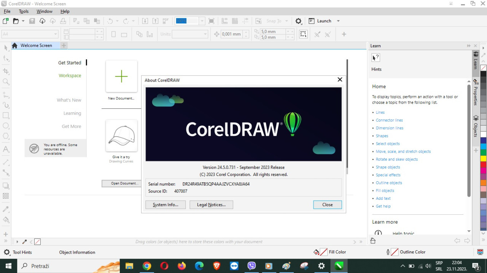Pick the yellow swatch in color palette
The width and height of the screenshot is (487, 273).
click(483, 158)
